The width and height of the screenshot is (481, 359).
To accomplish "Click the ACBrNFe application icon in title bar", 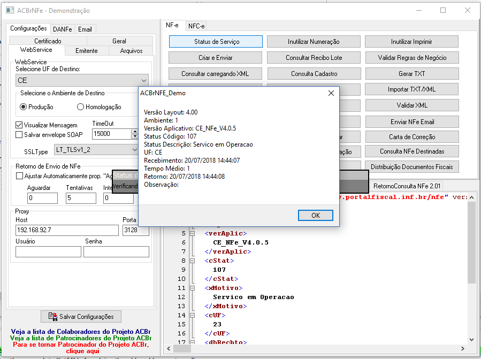I will (10, 10).
